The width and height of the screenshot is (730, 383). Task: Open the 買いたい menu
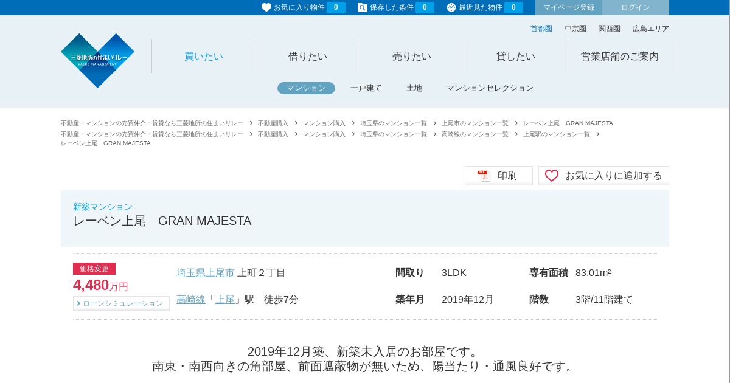point(204,57)
